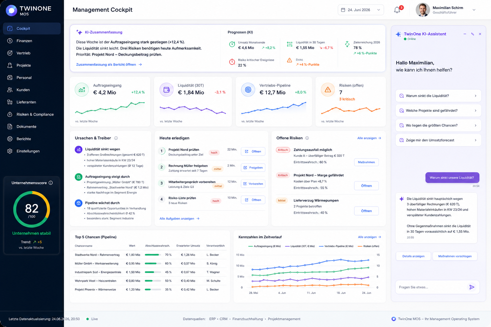Click the Vertriebs-Pipeline target icon
This screenshot has width=491, height=327.
248,90
